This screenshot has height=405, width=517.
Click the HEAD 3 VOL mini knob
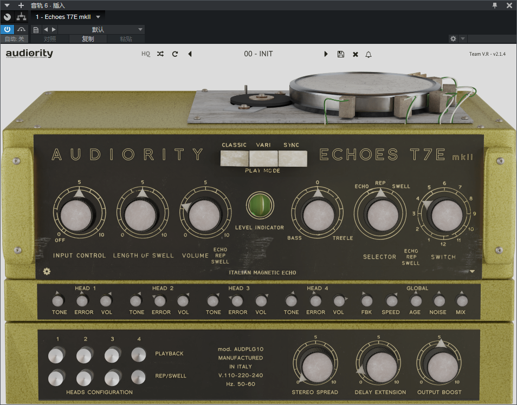[261, 301]
